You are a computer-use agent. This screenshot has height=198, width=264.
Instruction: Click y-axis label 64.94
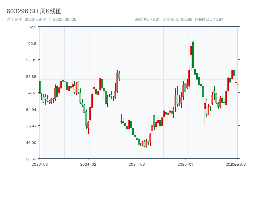[x=31, y=110]
